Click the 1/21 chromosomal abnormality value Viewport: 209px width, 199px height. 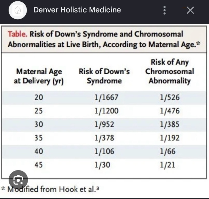(168, 165)
